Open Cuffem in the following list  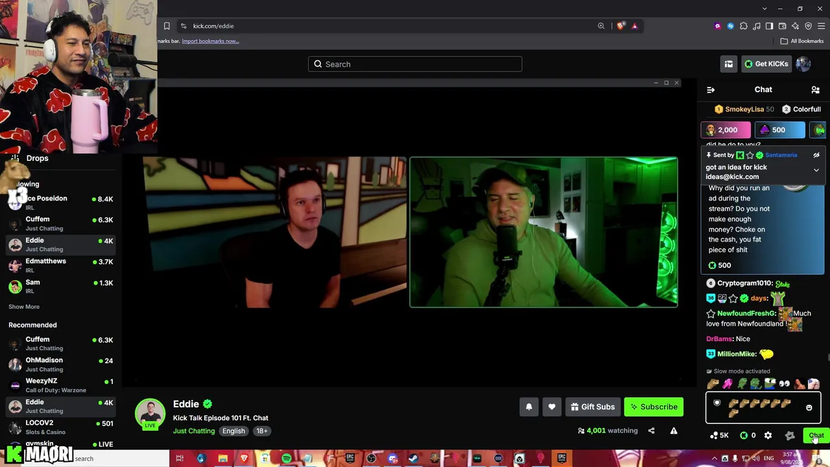coord(61,224)
